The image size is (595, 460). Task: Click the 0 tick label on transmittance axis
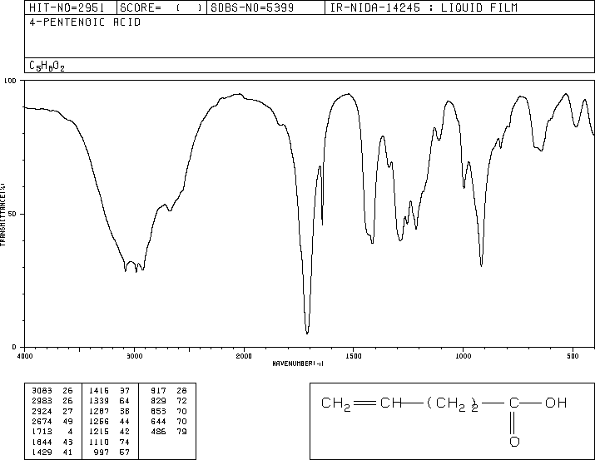click(14, 347)
